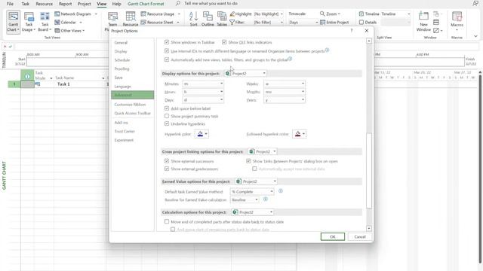The image size is (483, 271).
Task: Open the Years label dropdown
Action: pyautogui.click(x=285, y=100)
